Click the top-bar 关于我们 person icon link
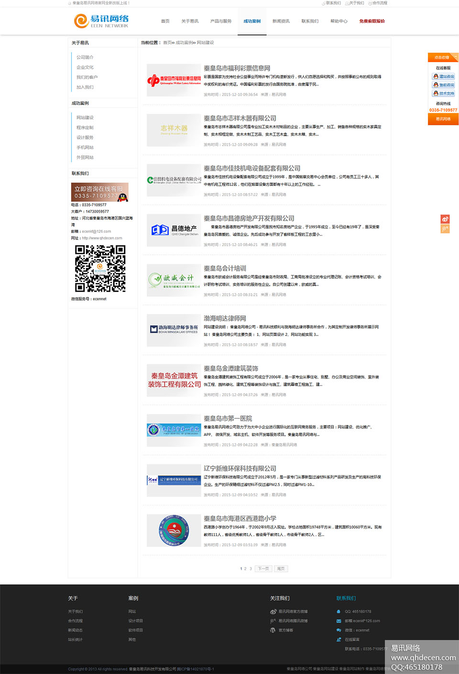Image resolution: width=459 pixels, height=674 pixels. [354, 3]
